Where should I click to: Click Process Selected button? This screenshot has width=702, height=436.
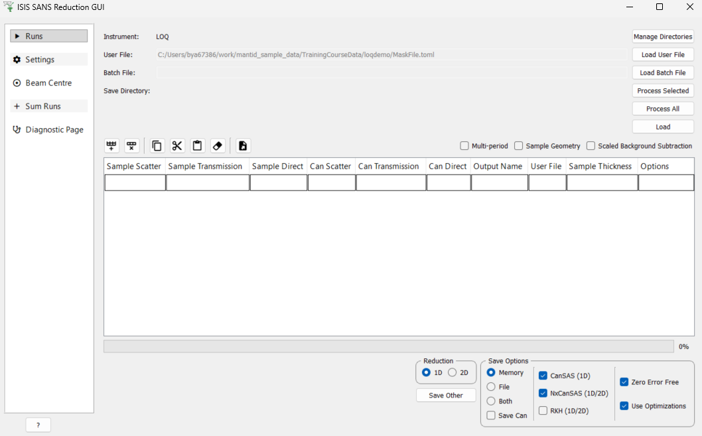click(663, 90)
